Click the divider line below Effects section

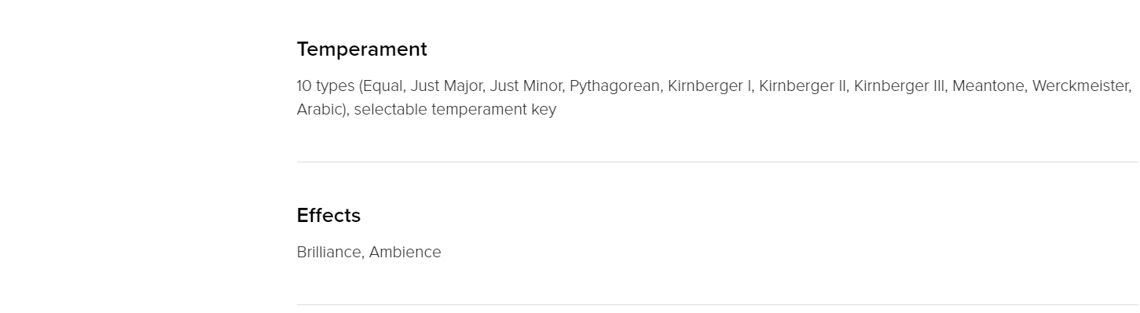click(x=717, y=304)
